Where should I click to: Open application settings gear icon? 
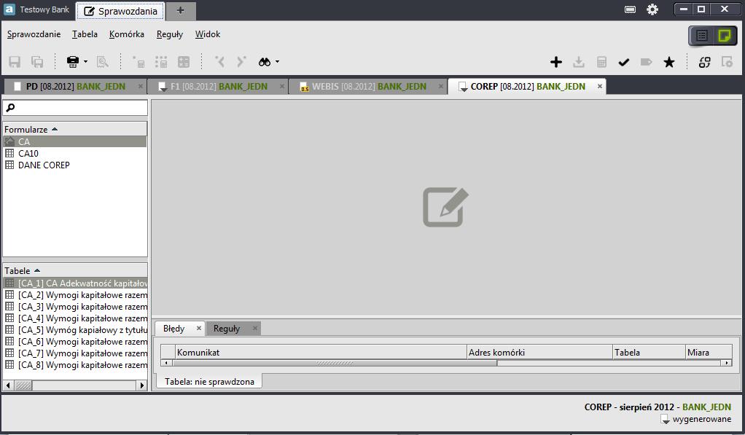[x=652, y=9]
